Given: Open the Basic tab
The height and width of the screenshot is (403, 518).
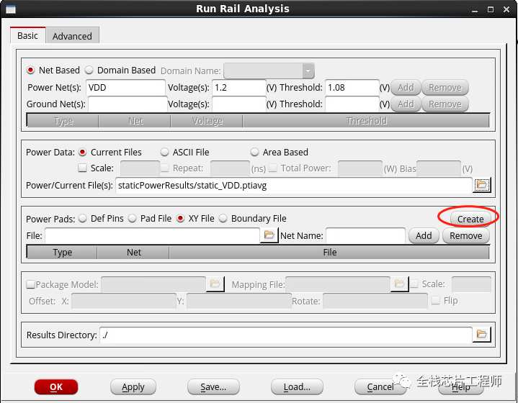Looking at the screenshot, I should [x=28, y=35].
